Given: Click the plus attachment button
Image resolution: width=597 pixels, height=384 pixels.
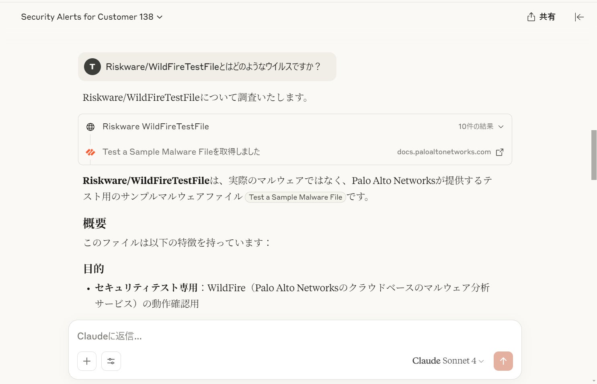Looking at the screenshot, I should 87,361.
